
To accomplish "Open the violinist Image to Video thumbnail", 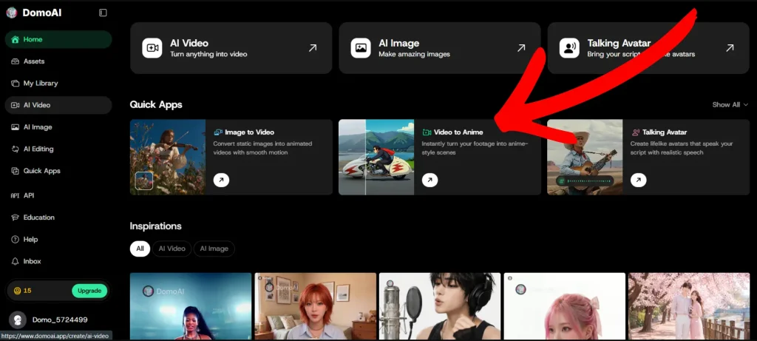I will (x=168, y=157).
